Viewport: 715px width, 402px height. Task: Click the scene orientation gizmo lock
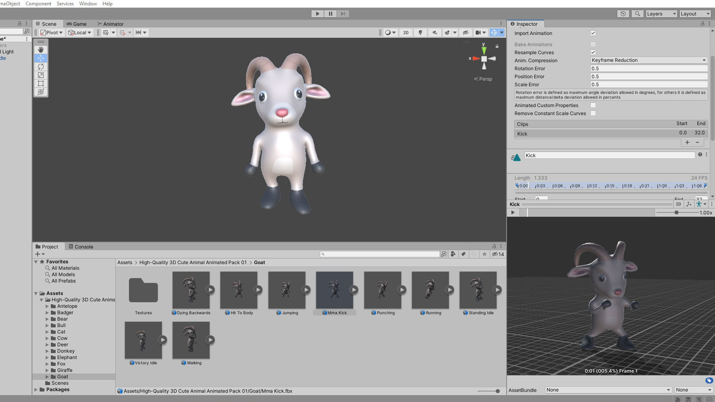497,46
